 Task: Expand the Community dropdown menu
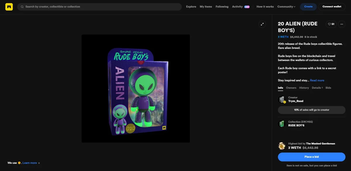(286, 7)
